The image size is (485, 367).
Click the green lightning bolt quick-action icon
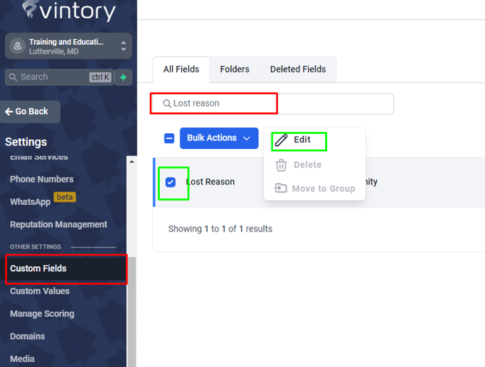(123, 77)
